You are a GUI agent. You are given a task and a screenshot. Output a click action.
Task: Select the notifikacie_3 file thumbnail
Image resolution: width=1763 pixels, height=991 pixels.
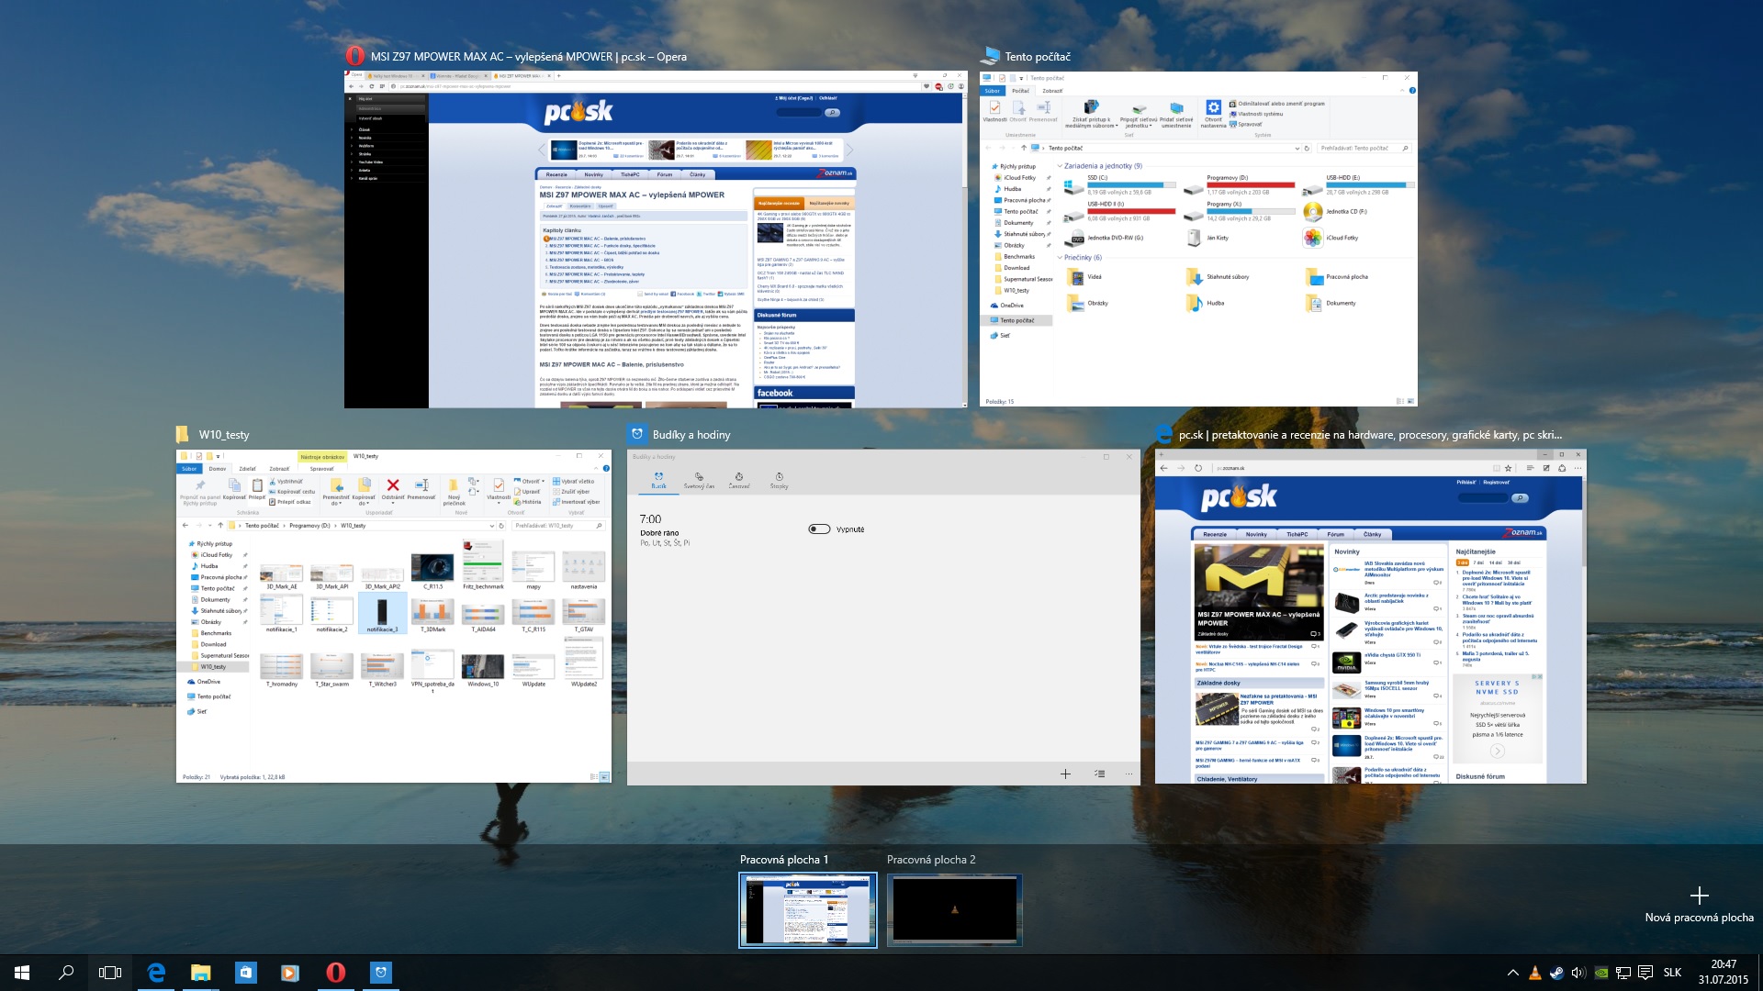(x=382, y=612)
